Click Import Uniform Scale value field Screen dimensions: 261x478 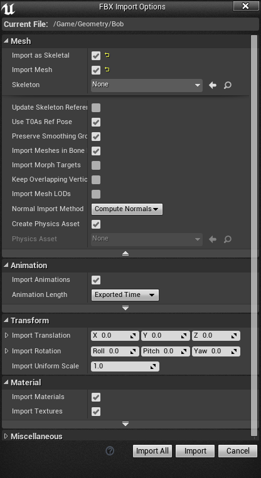click(x=125, y=366)
